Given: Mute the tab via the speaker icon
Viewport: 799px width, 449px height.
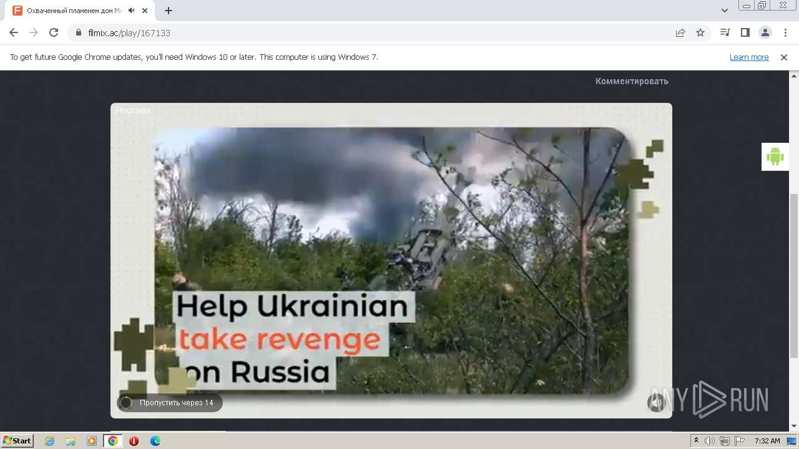Looking at the screenshot, I should pos(132,11).
